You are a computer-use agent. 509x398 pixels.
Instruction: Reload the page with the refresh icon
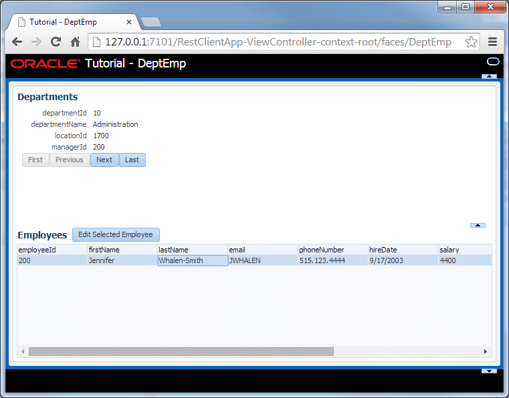[56, 42]
